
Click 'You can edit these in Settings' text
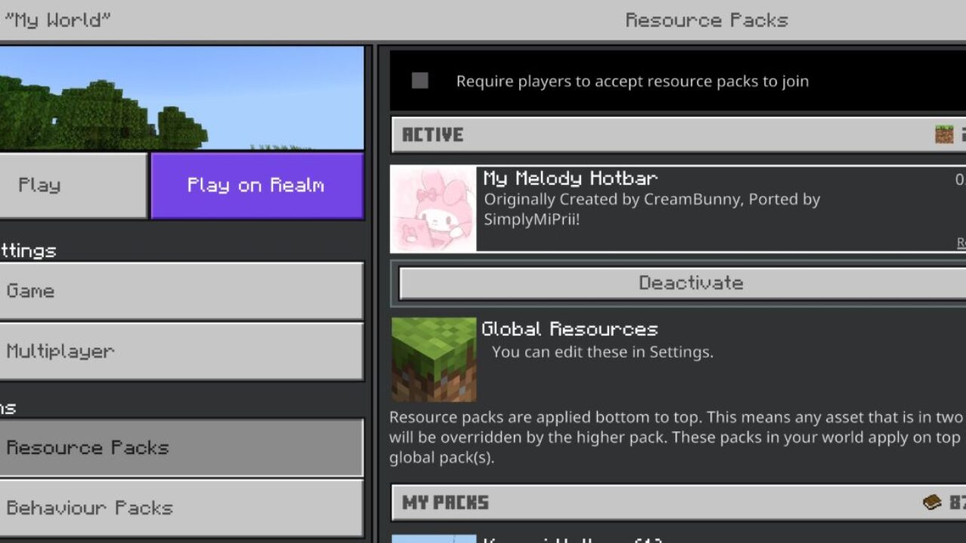click(x=602, y=352)
